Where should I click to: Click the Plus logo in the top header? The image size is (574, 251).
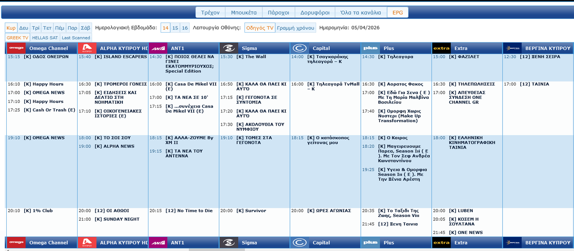tap(371, 48)
